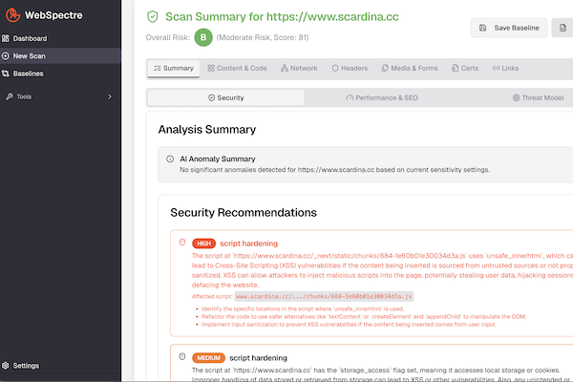Viewport: 573px width, 382px height.
Task: Click the Security tab shield icon
Action: pyautogui.click(x=211, y=97)
